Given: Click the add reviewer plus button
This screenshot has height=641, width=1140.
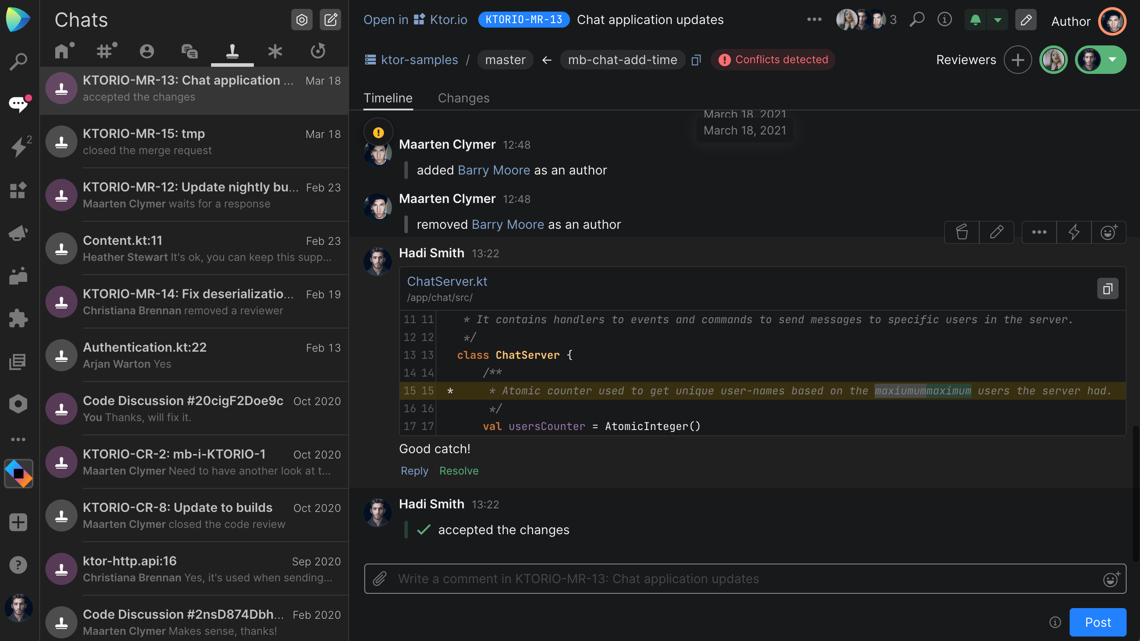Looking at the screenshot, I should click(1017, 60).
